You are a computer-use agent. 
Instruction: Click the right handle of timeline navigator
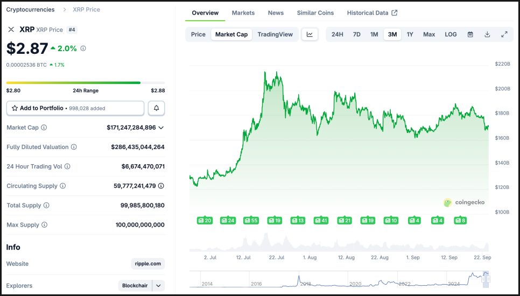(x=488, y=279)
